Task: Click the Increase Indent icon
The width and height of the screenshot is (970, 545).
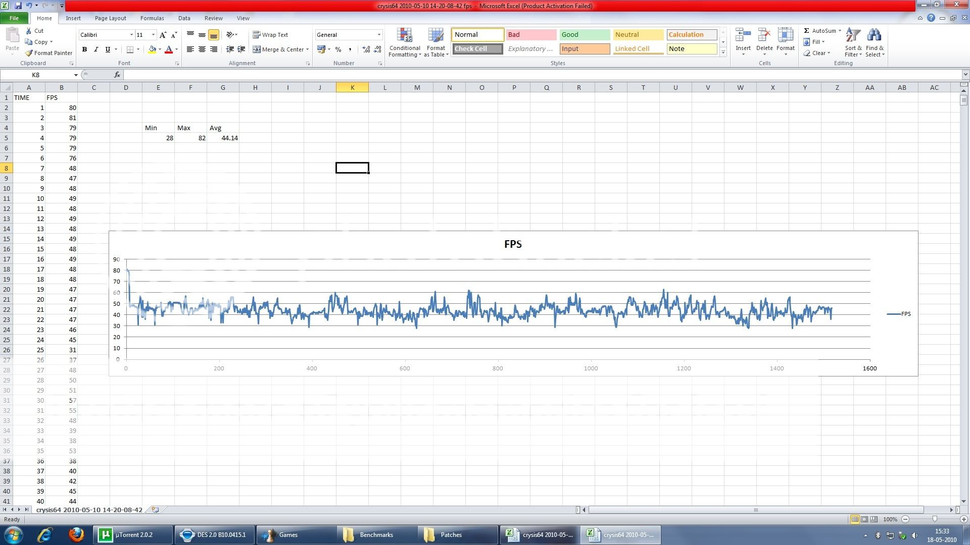Action: [x=241, y=49]
